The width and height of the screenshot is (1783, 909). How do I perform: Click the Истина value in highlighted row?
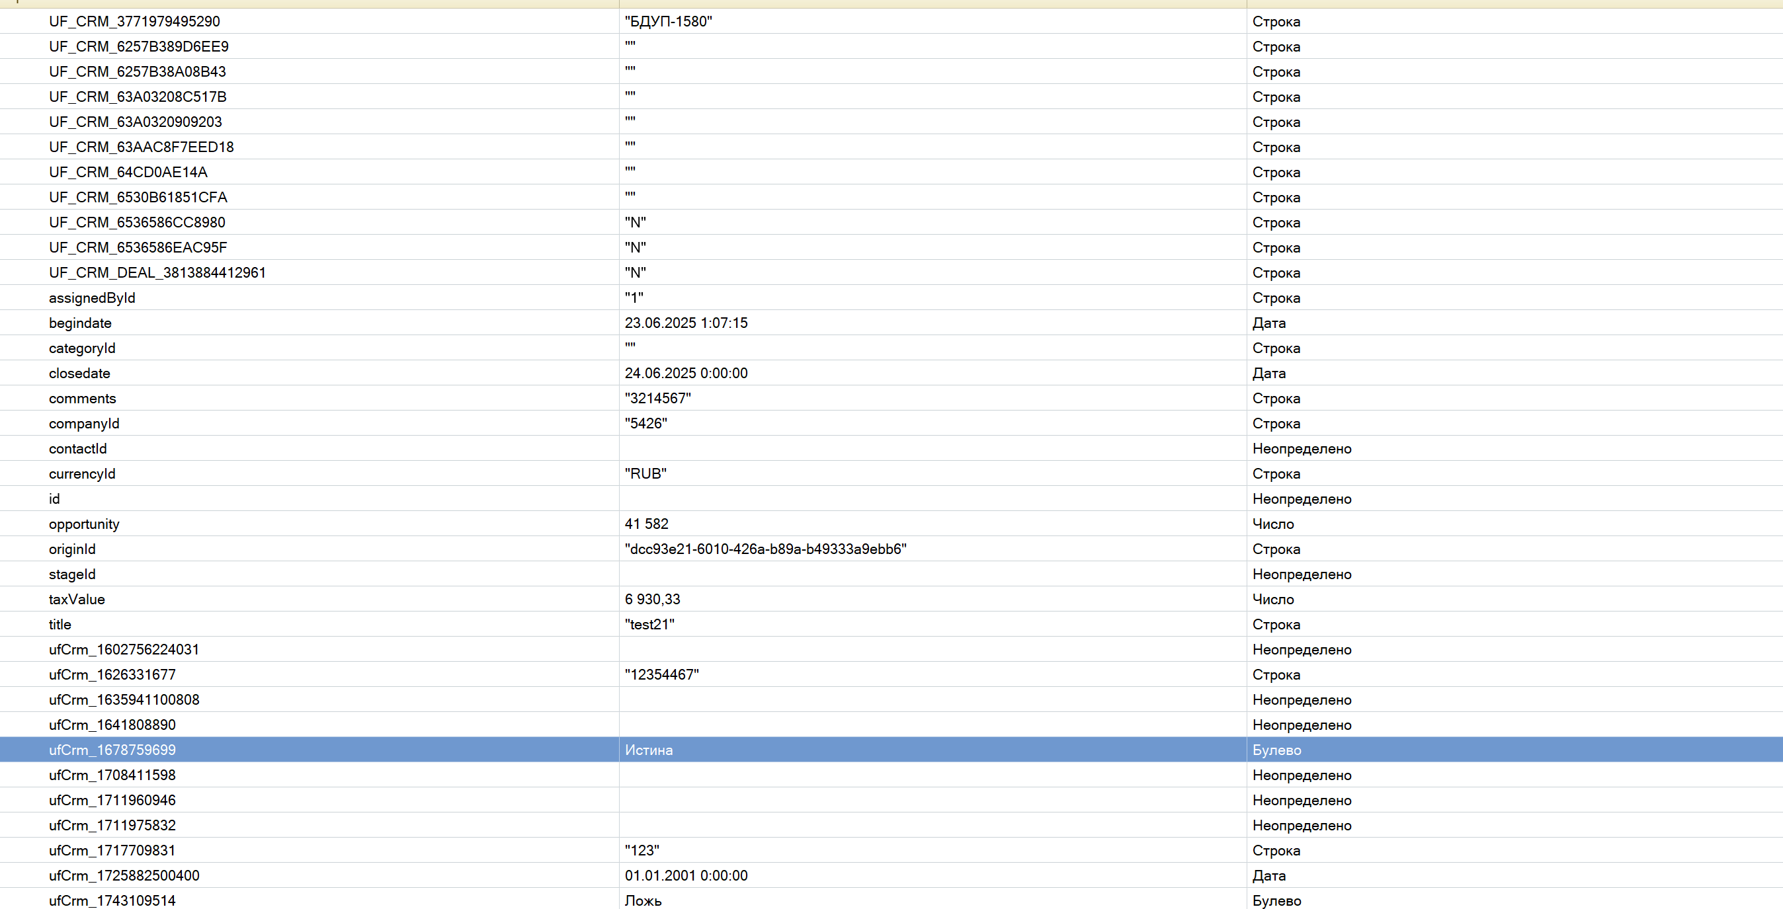pyautogui.click(x=649, y=750)
